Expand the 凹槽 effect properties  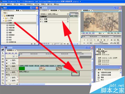point(43,22)
